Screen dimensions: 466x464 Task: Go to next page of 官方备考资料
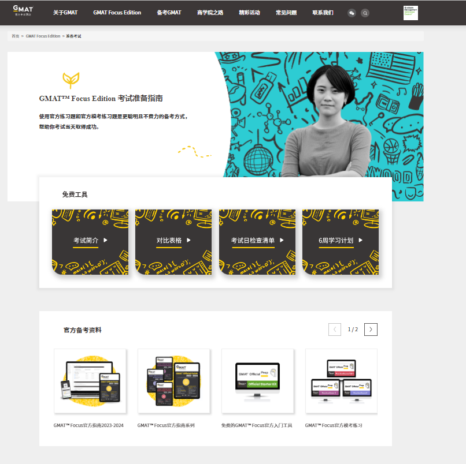(x=371, y=330)
